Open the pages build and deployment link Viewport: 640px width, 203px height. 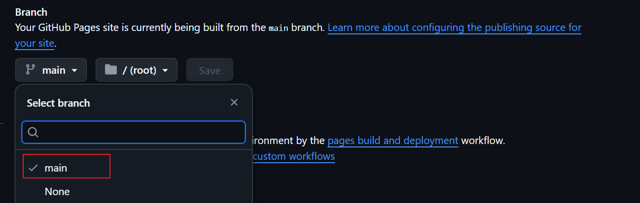[x=393, y=141]
